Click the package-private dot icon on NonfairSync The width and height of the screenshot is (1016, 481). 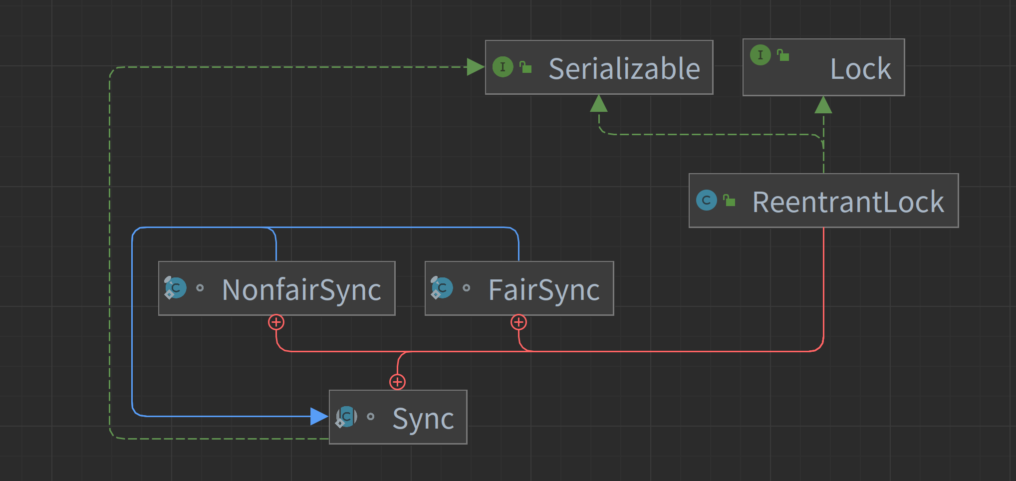tap(200, 288)
